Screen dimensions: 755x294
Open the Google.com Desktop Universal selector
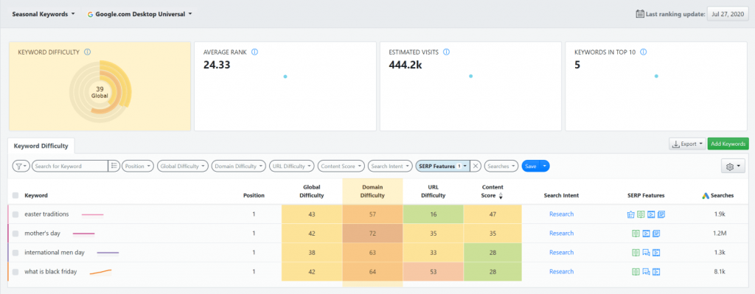139,14
